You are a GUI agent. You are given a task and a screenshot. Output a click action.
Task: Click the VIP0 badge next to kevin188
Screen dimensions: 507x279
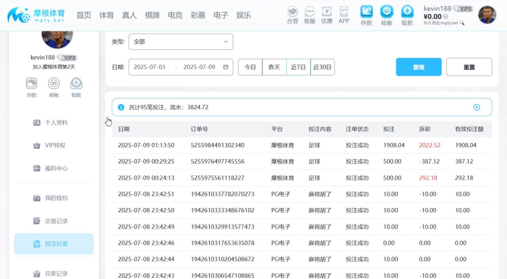[463, 8]
